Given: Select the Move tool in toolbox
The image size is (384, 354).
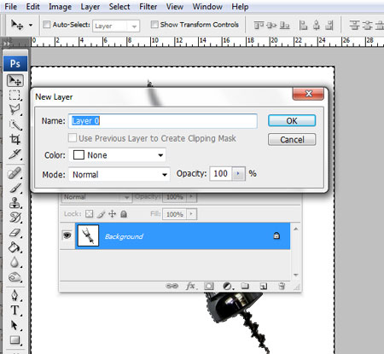Looking at the screenshot, I should coord(15,80).
